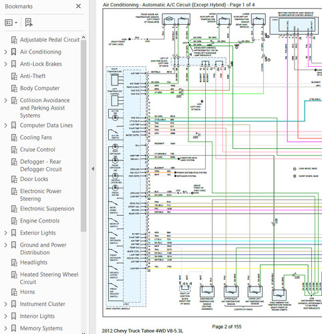Collapse the bookmarks pane with the arrow
Screen dimensions: 322x334
pos(93,169)
